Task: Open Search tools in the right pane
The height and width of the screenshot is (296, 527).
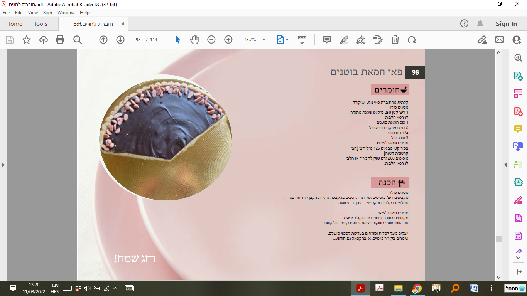Action: (x=518, y=58)
